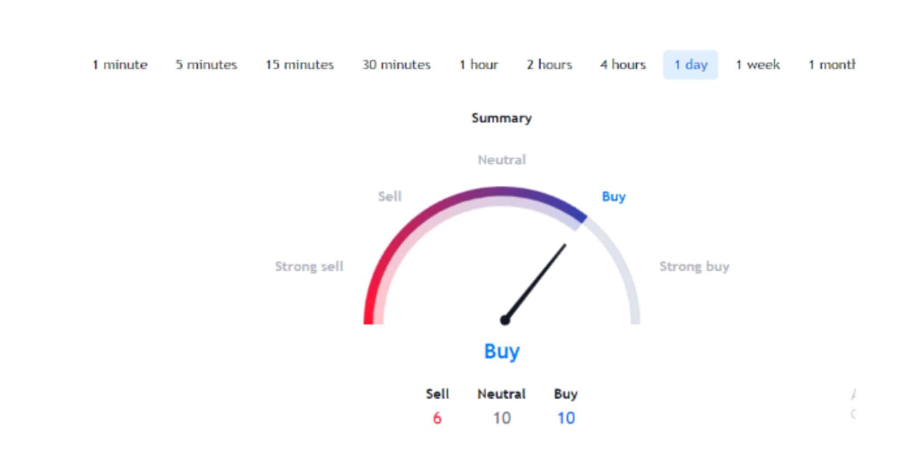
Task: Click the Summary heading
Action: tap(502, 118)
